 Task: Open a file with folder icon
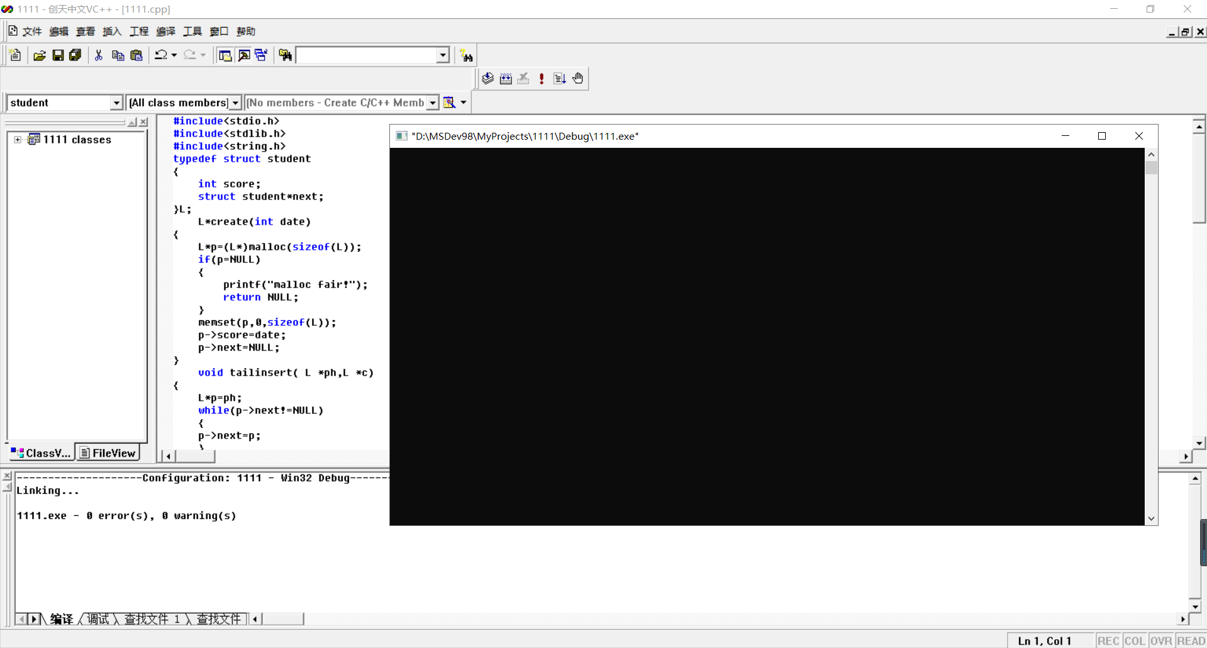(x=39, y=55)
